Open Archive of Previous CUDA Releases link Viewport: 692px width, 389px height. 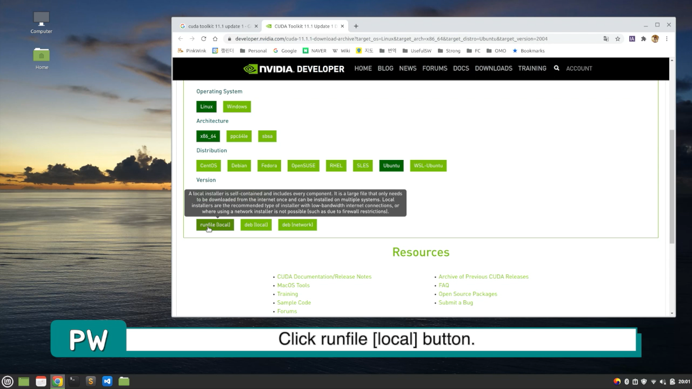click(483, 277)
